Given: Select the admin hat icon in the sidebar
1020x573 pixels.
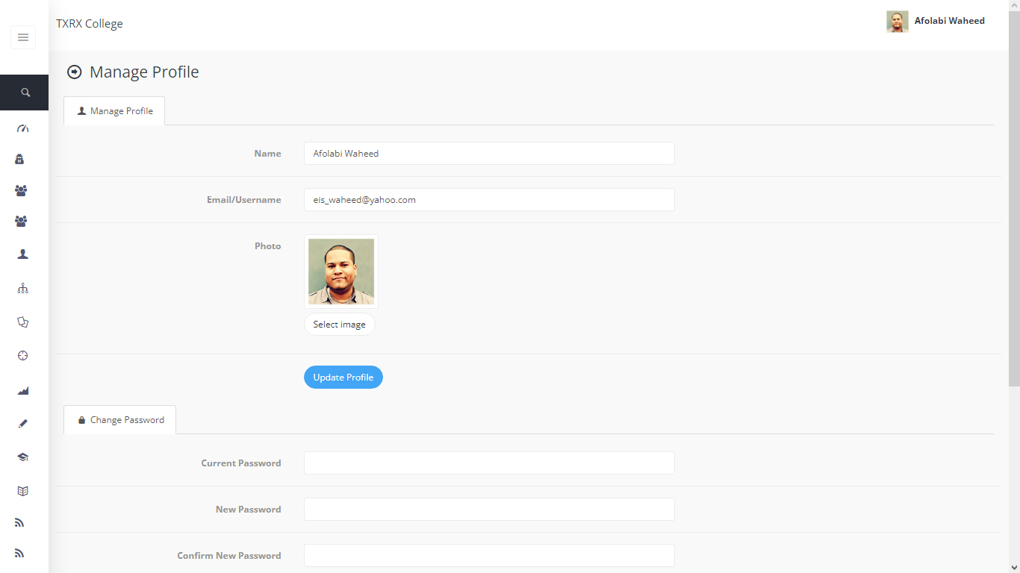Looking at the screenshot, I should (x=21, y=159).
